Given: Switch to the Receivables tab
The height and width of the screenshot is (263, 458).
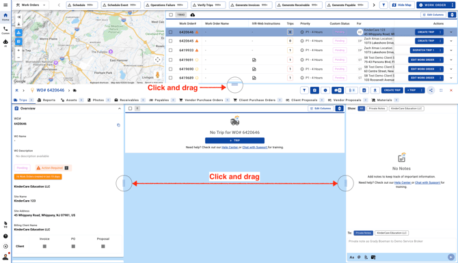Looking at the screenshot, I should point(130,100).
